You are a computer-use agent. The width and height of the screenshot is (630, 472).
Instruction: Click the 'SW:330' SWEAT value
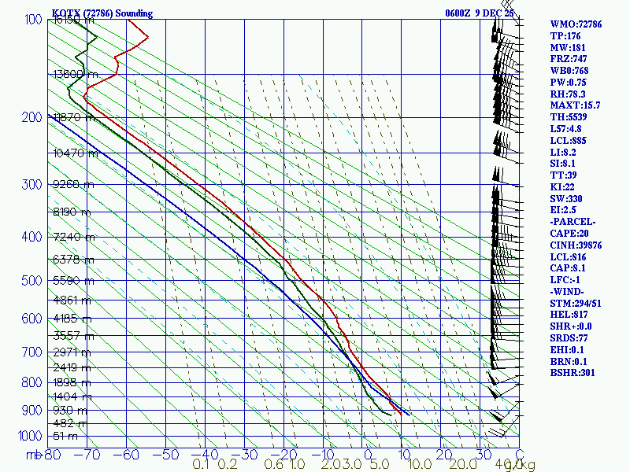[x=566, y=199]
